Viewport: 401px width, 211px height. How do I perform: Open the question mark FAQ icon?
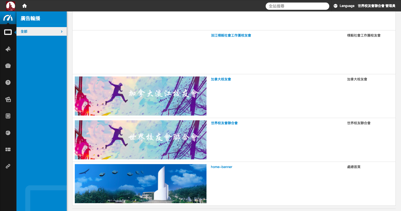click(8, 82)
